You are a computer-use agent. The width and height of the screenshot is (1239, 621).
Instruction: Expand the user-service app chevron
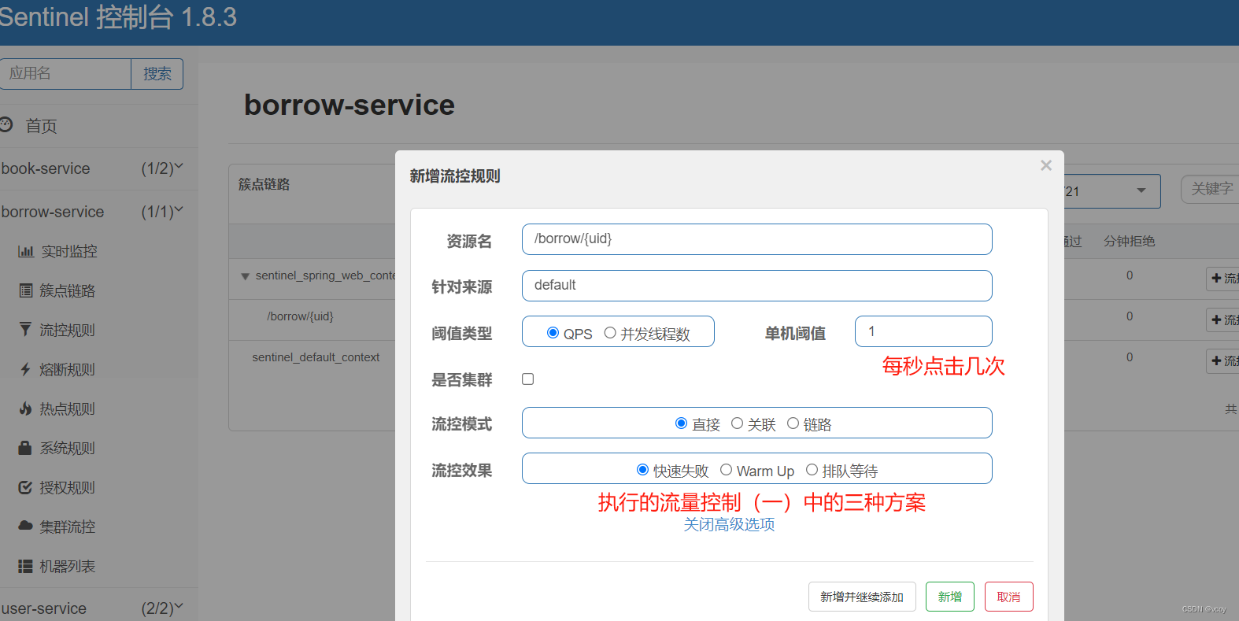pyautogui.click(x=179, y=606)
